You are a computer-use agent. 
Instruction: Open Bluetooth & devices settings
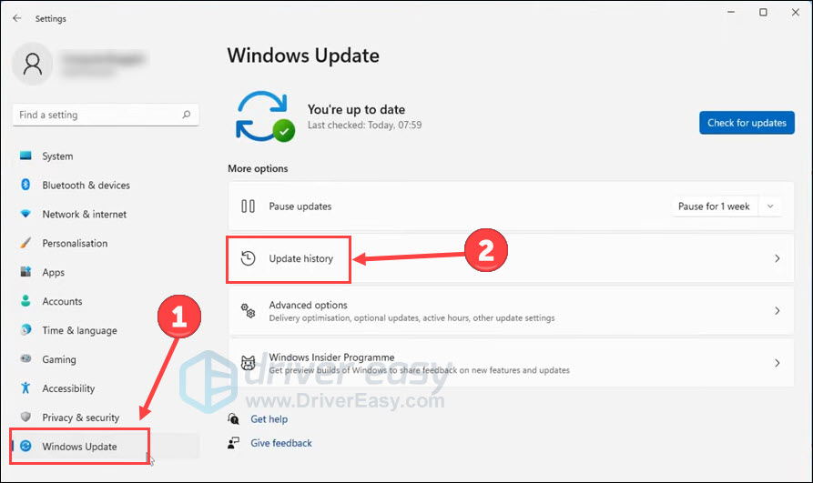pyautogui.click(x=106, y=185)
